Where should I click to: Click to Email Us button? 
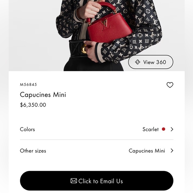click(96, 181)
